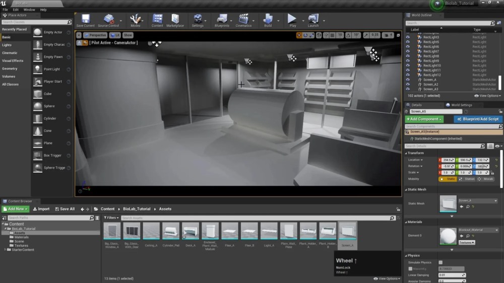This screenshot has height=283, width=504.
Task: Open the Blockout_Material dropdown
Action: click(478, 230)
